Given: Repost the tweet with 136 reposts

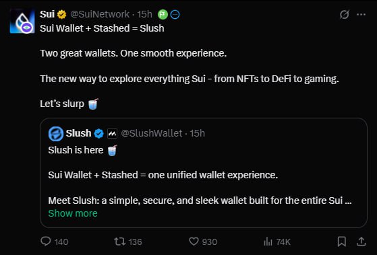Looking at the screenshot, I should coord(128,242).
